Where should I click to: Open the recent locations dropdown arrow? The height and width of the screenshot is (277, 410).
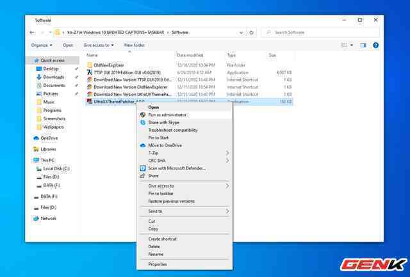[50, 33]
